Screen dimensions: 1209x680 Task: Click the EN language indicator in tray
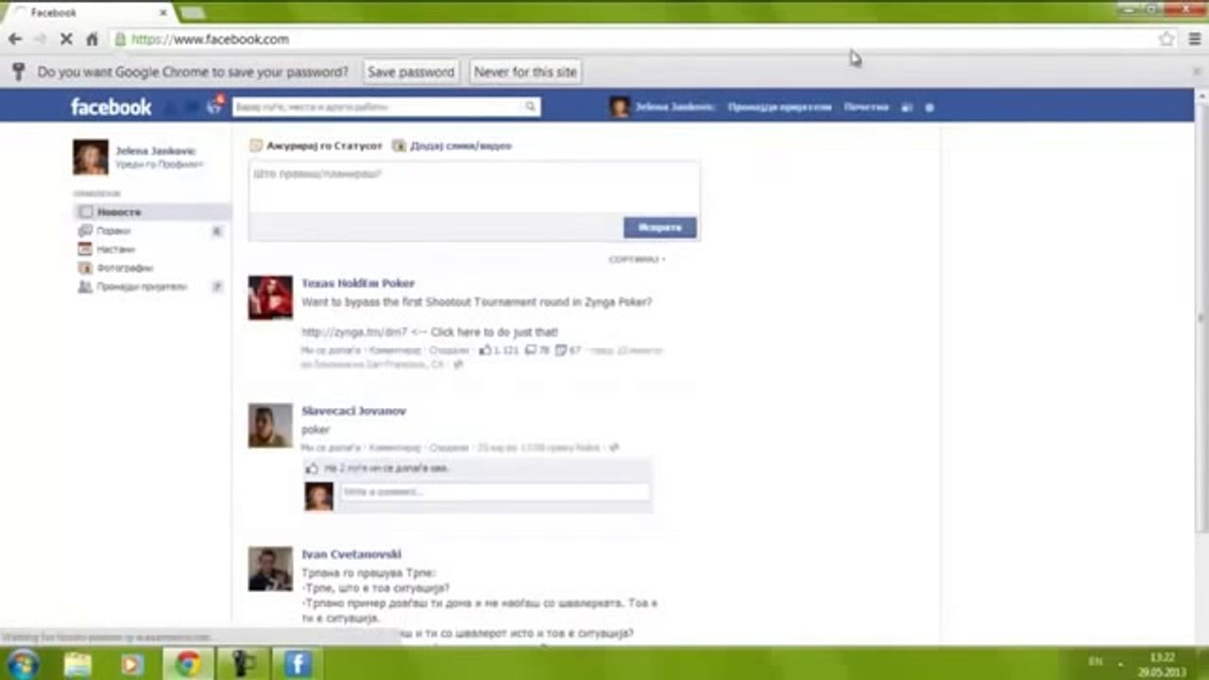click(x=1096, y=661)
